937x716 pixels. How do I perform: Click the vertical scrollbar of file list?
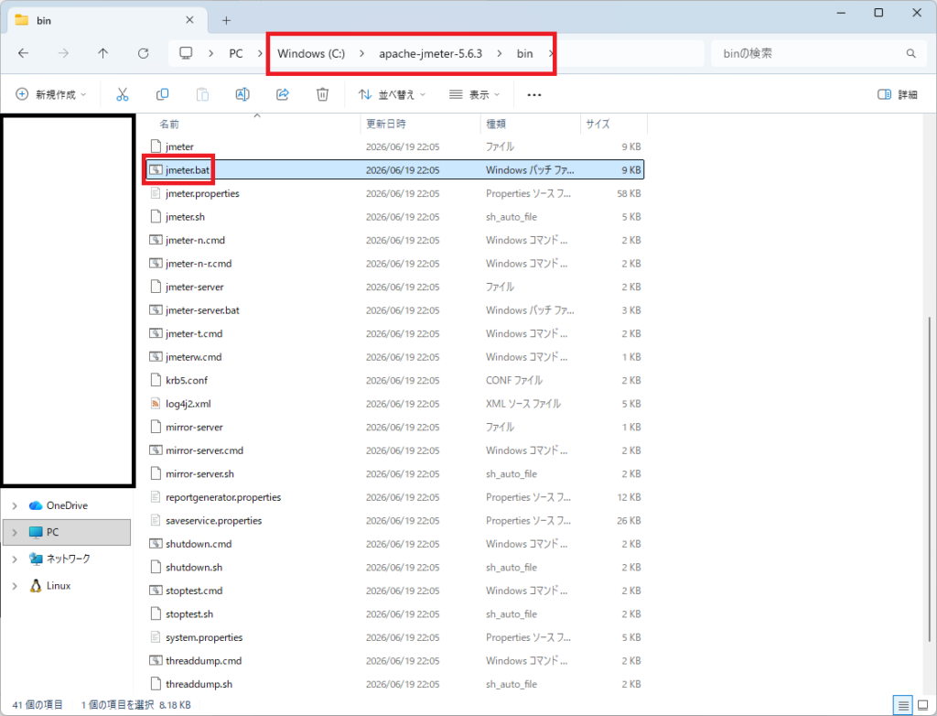click(929, 479)
